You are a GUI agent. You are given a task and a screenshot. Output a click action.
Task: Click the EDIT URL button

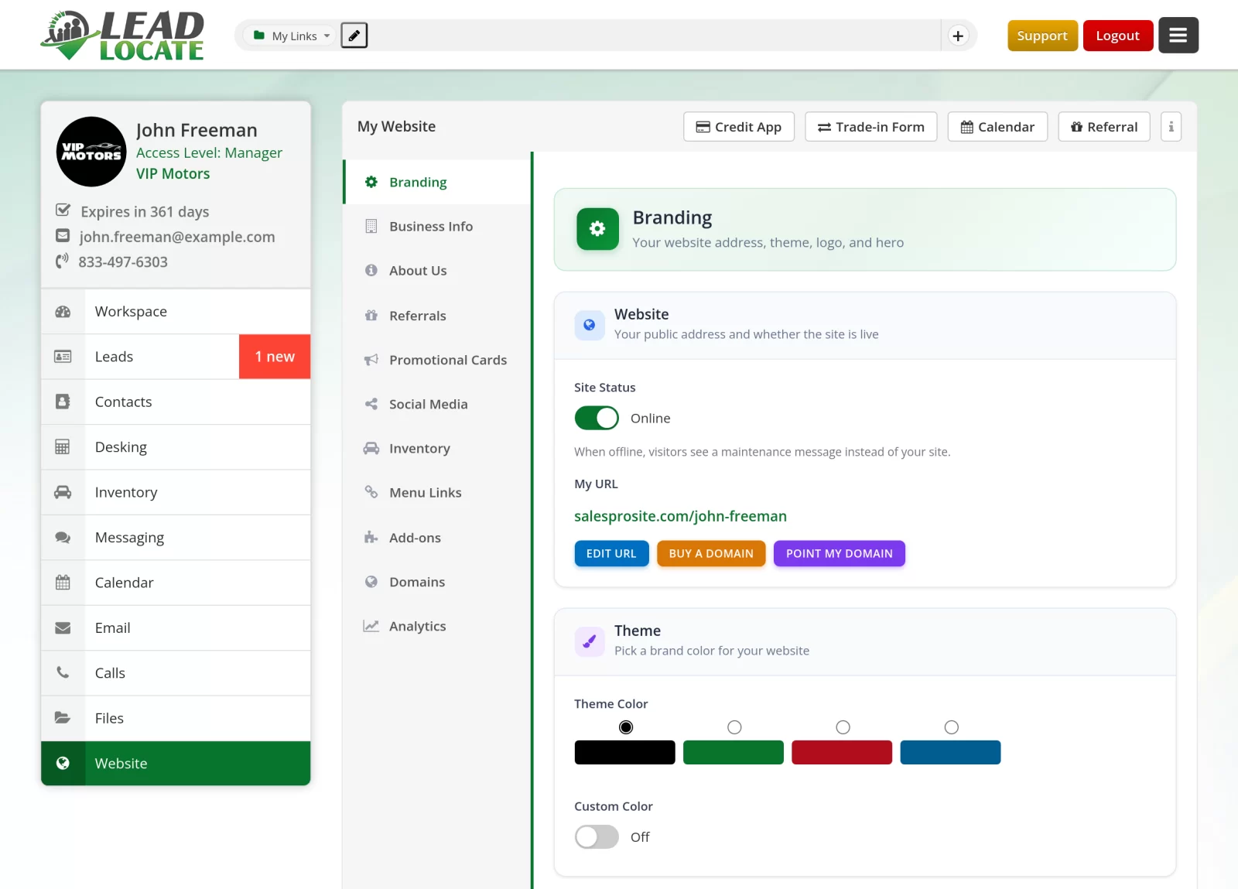[611, 553]
